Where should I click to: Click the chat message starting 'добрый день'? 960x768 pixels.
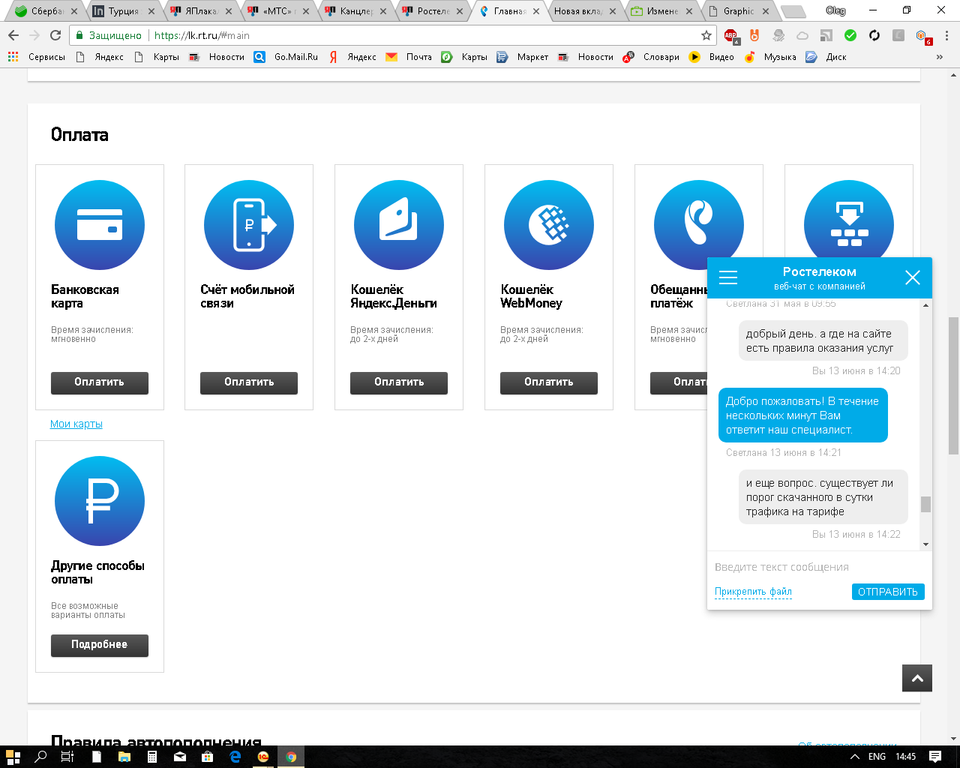coord(823,340)
